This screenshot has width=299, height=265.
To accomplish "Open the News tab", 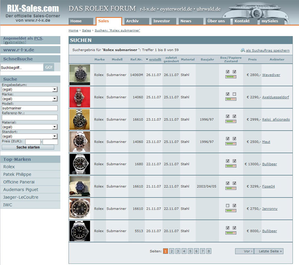I will [x=191, y=21].
